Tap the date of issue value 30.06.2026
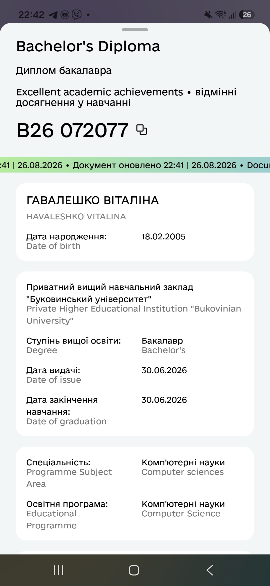This screenshot has height=586, width=270. 164,370
